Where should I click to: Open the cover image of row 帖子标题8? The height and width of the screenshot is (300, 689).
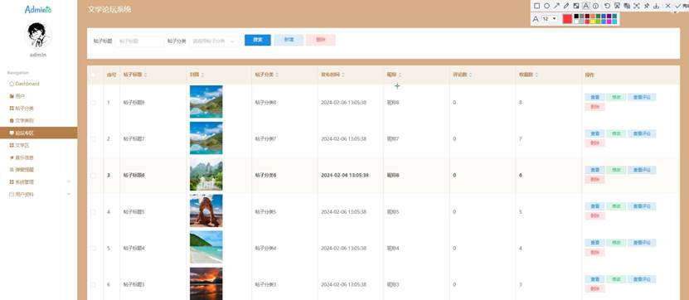[x=206, y=101]
